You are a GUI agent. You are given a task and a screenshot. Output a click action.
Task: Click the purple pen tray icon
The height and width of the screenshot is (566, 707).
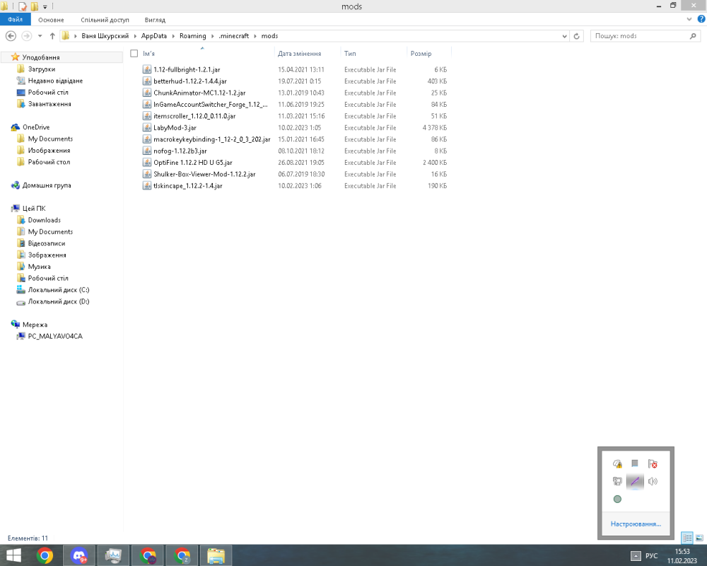pos(635,481)
